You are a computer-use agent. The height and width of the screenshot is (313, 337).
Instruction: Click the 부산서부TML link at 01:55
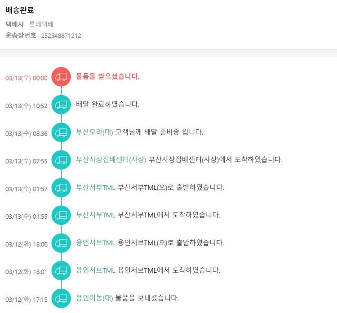96,215
